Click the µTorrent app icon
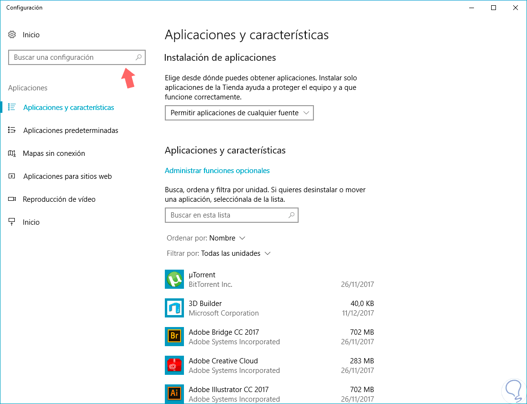Screen dimensions: 527x404 (174, 279)
